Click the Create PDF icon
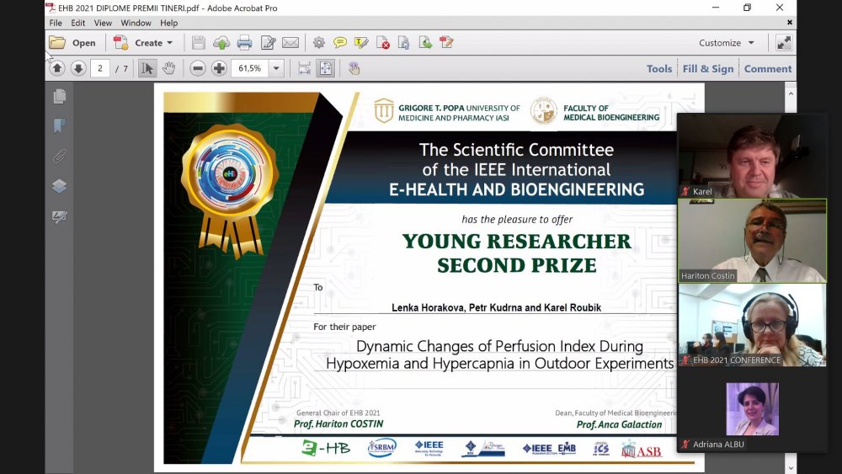This screenshot has height=474, width=842. [120, 42]
